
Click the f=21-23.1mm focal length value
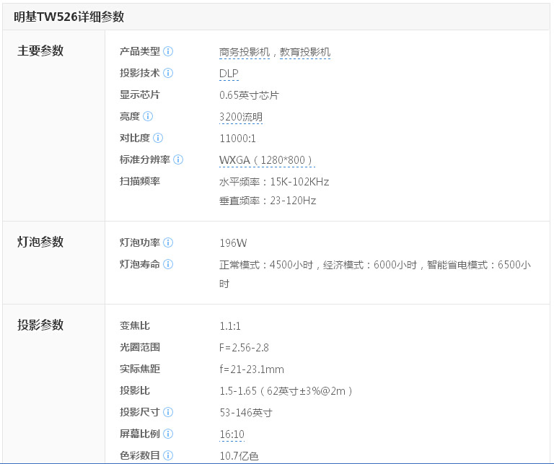252,369
